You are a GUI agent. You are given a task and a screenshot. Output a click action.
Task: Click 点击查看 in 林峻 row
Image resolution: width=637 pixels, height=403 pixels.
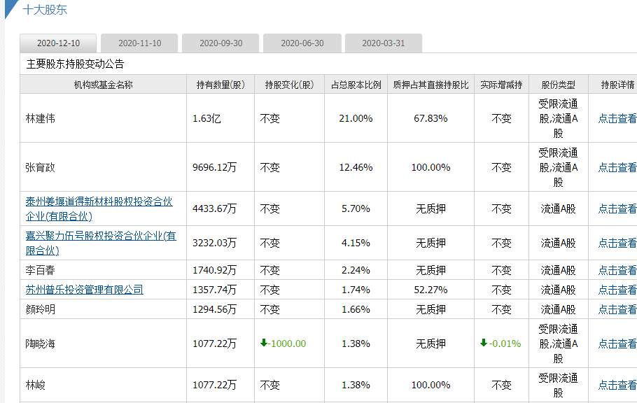pyautogui.click(x=617, y=385)
